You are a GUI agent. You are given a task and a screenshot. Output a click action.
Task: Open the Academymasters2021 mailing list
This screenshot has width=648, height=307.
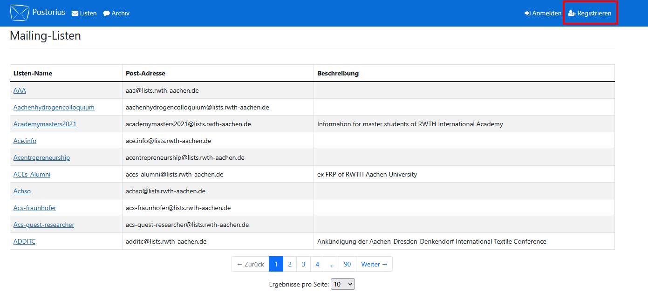click(x=45, y=123)
